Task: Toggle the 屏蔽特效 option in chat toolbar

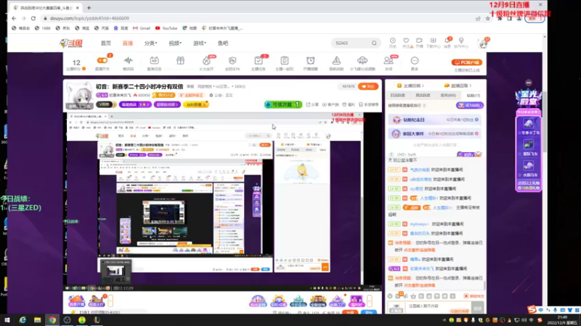Action: (x=474, y=296)
